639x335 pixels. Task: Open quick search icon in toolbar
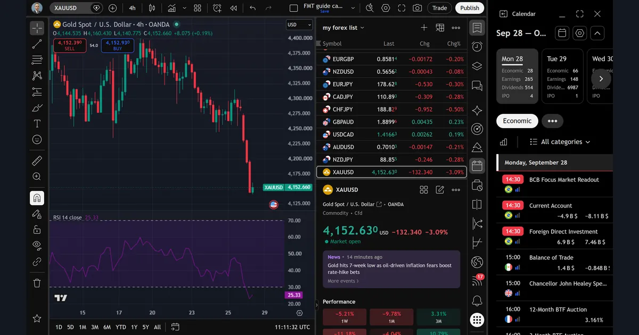[370, 8]
